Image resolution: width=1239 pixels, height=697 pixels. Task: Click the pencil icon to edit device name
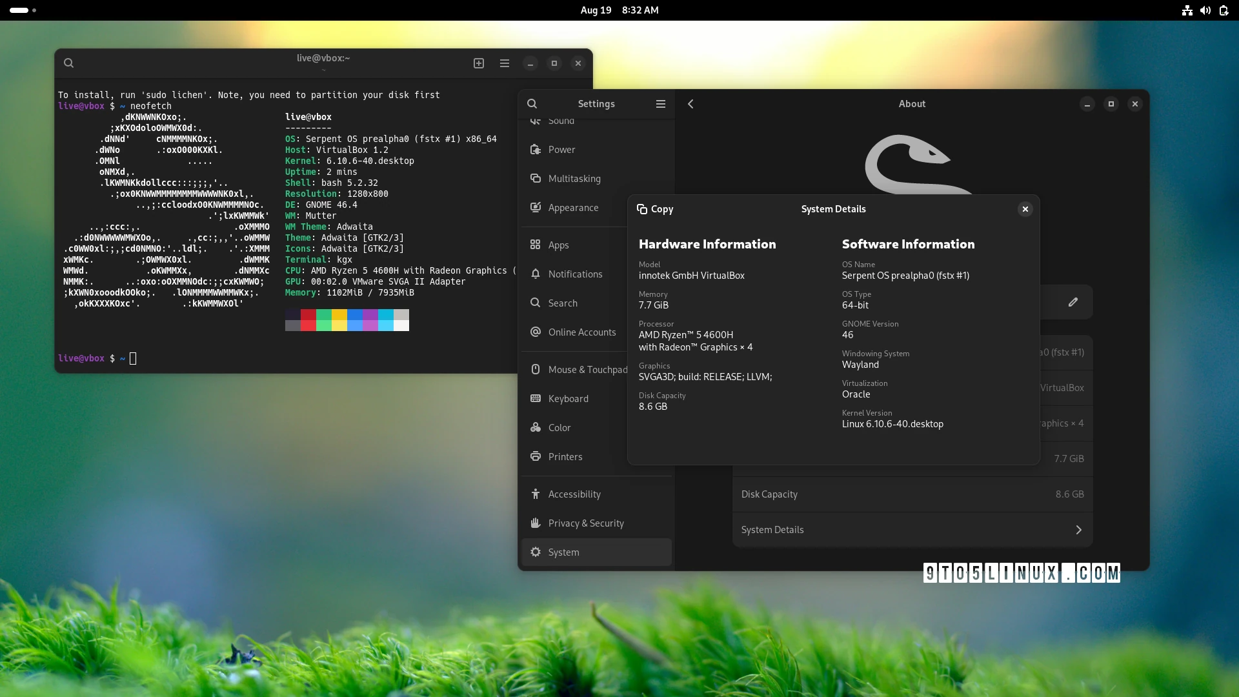(x=1073, y=301)
